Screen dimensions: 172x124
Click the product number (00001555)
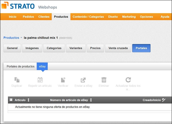[x=66, y=38]
